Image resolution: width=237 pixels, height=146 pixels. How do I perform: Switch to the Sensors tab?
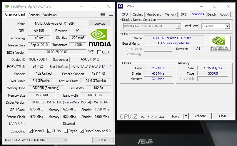click(x=34, y=15)
